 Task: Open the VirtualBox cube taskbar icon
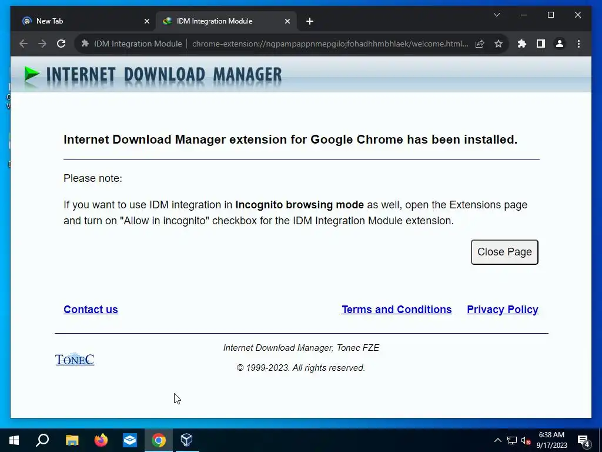[x=186, y=440]
